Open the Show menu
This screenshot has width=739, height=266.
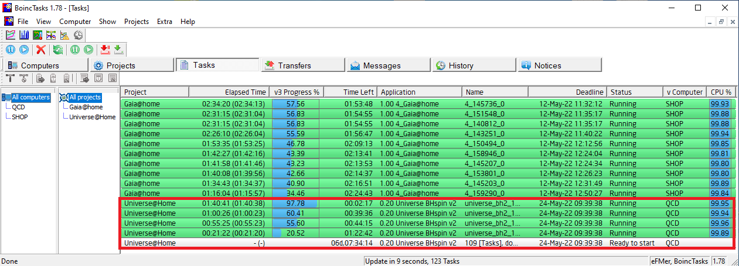[107, 21]
